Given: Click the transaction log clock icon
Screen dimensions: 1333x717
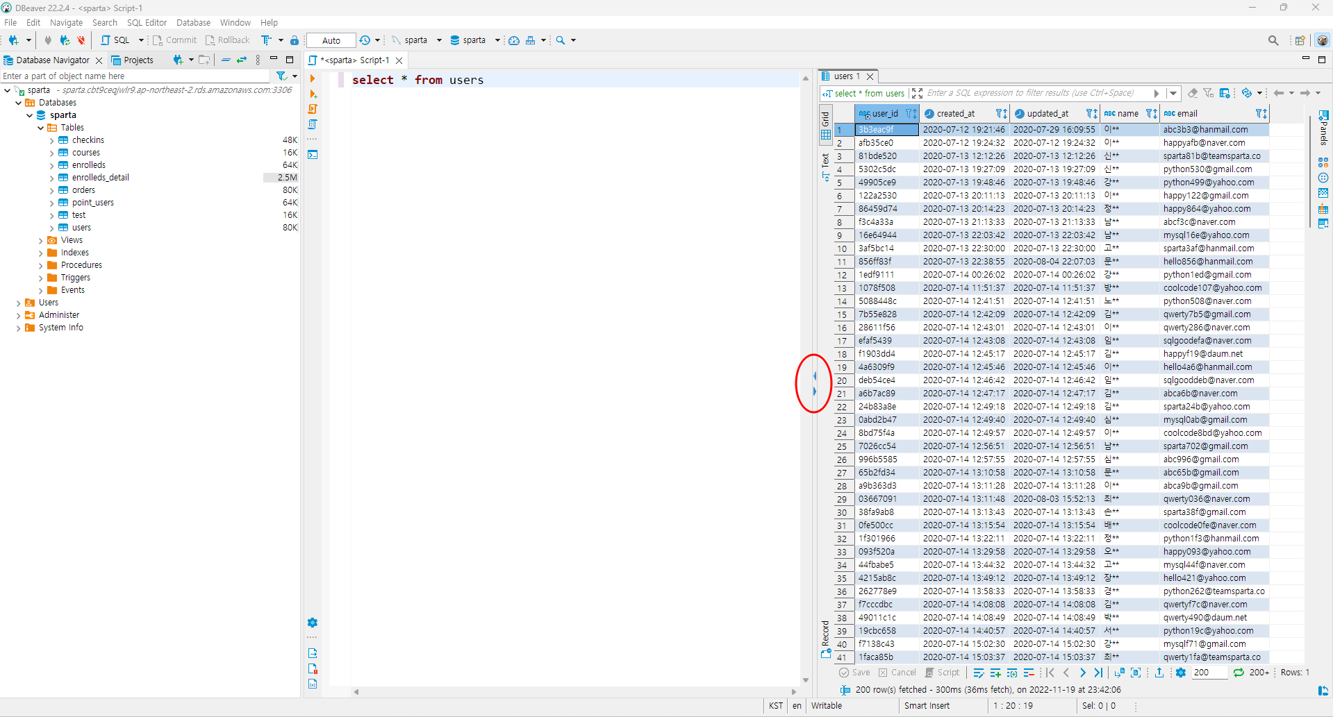Looking at the screenshot, I should pyautogui.click(x=365, y=40).
